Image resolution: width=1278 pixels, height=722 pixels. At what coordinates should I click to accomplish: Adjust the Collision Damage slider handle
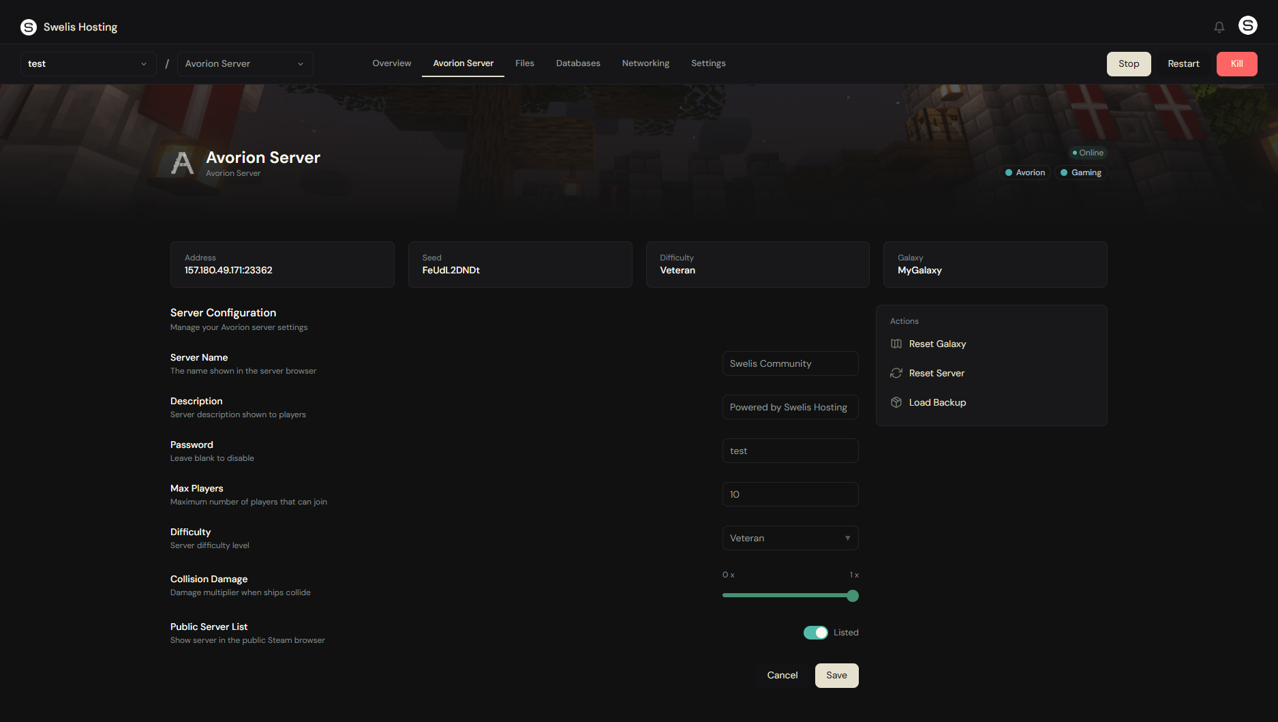(852, 596)
